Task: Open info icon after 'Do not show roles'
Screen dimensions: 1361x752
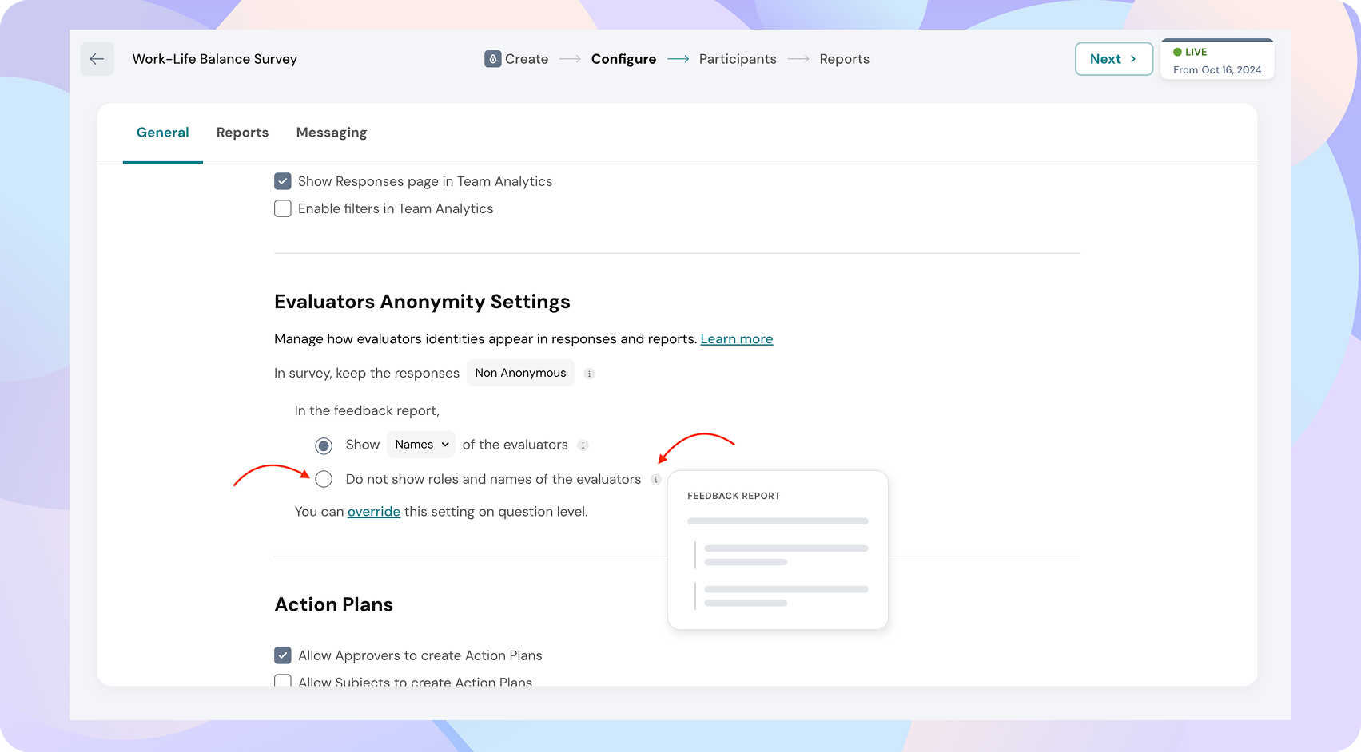Action: pyautogui.click(x=655, y=480)
